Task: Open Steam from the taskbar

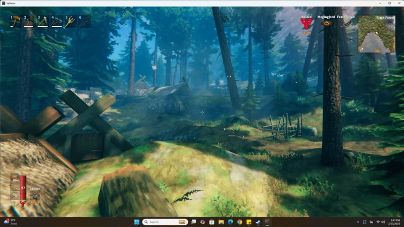Action: pos(258,222)
